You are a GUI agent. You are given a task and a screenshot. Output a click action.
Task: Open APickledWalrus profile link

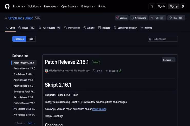pos(56,71)
